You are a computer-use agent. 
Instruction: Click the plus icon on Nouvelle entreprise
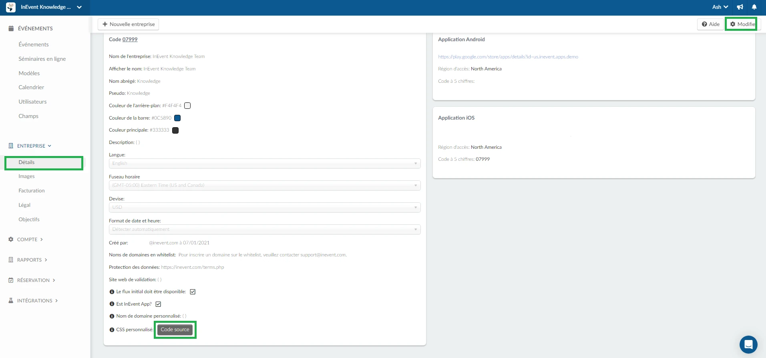[105, 24]
